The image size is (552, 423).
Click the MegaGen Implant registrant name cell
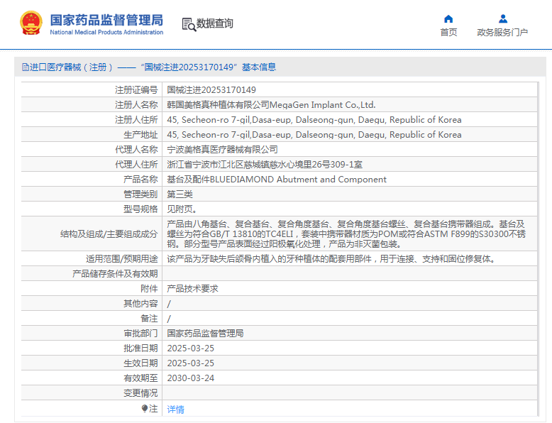(x=271, y=105)
